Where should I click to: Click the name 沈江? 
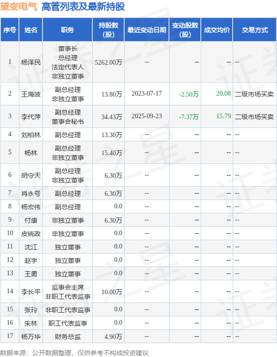(31, 247)
